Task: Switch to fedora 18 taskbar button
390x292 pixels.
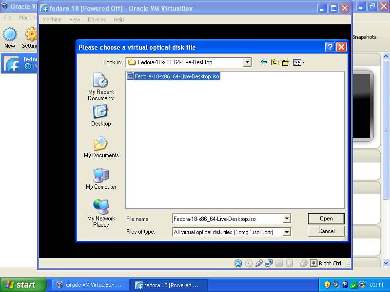Action: click(169, 285)
